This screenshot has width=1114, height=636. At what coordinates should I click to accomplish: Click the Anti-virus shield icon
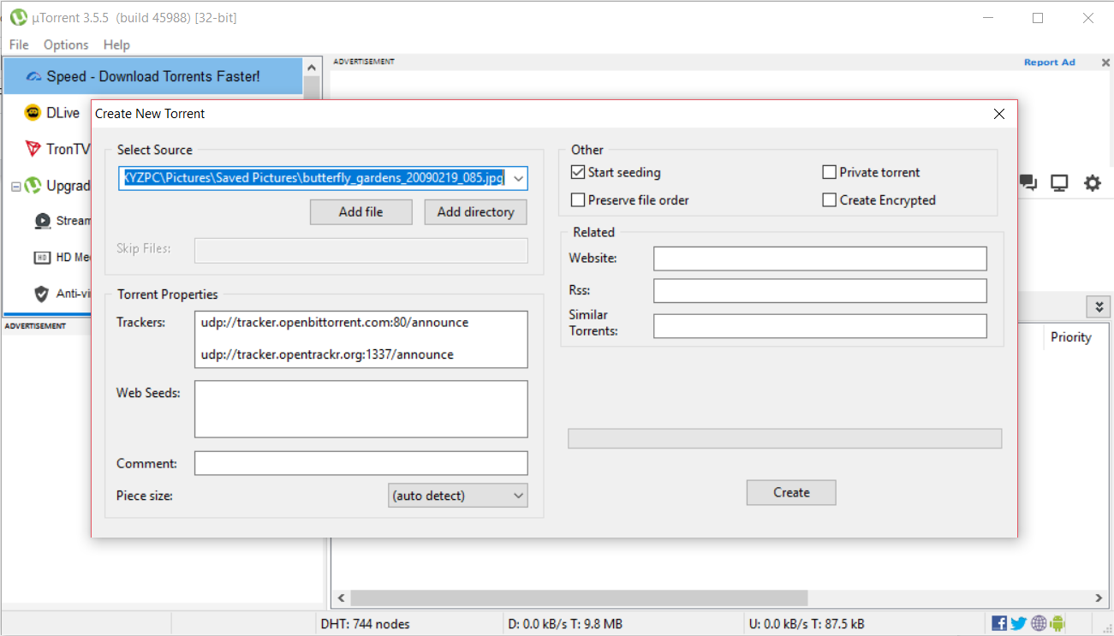(42, 294)
